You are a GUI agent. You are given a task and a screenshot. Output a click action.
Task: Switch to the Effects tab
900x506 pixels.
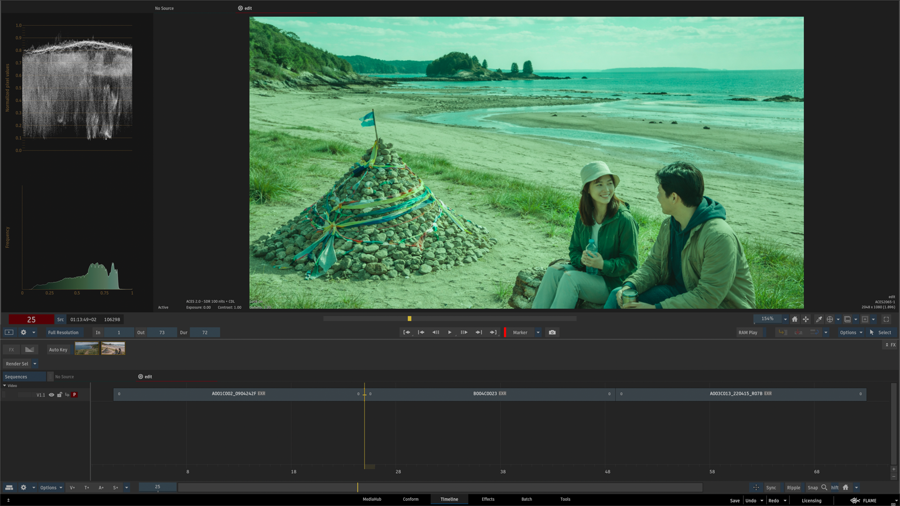487,500
